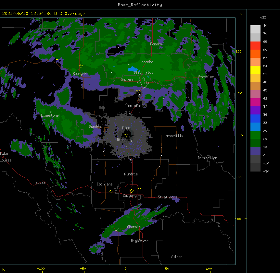Click the yellow V marker northwest of RockyMH
The width and height of the screenshot is (280, 273).
pos(57,60)
